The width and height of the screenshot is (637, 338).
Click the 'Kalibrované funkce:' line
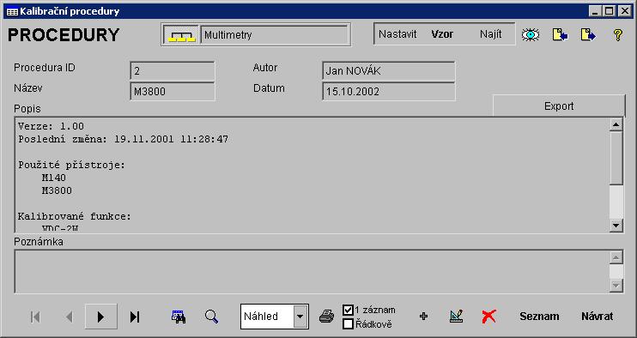[x=75, y=217]
